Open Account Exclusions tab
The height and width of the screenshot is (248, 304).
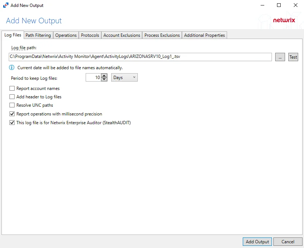[121, 35]
